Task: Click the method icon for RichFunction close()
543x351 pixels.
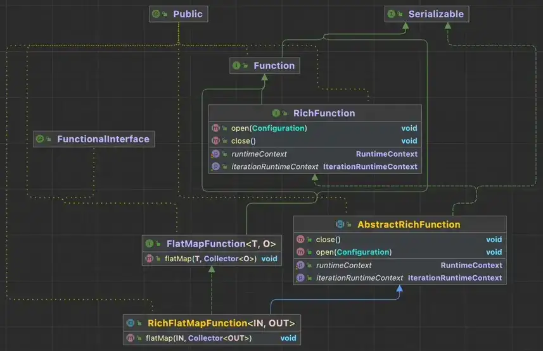Action: [x=215, y=141]
